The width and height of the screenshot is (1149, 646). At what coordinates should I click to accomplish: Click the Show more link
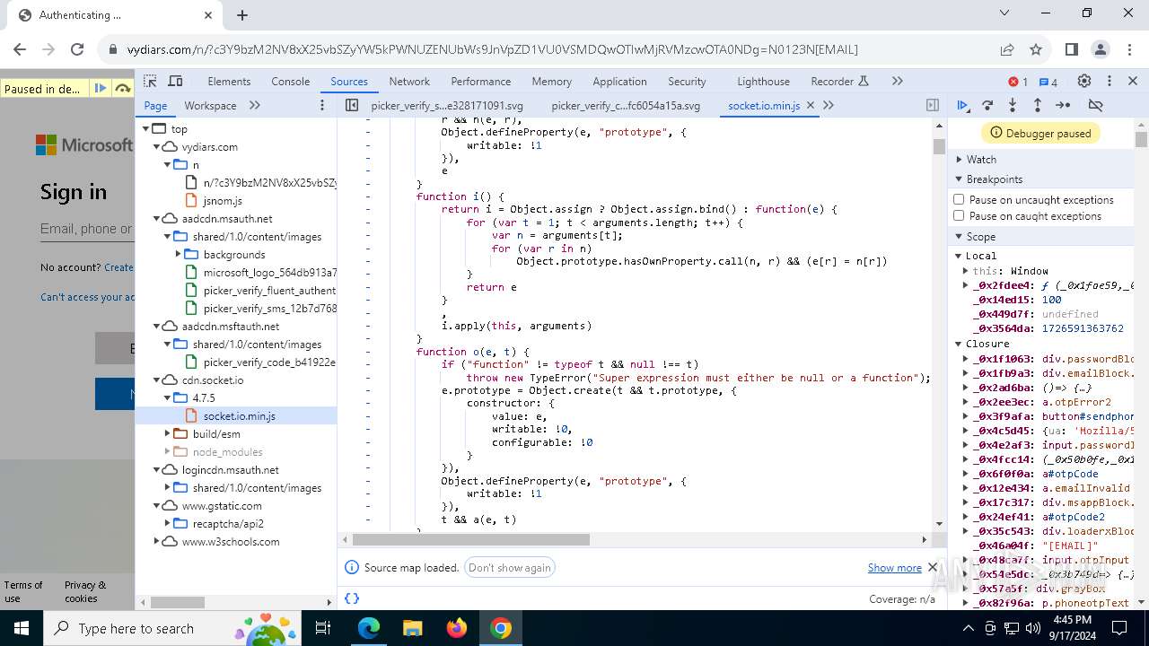[x=894, y=567]
